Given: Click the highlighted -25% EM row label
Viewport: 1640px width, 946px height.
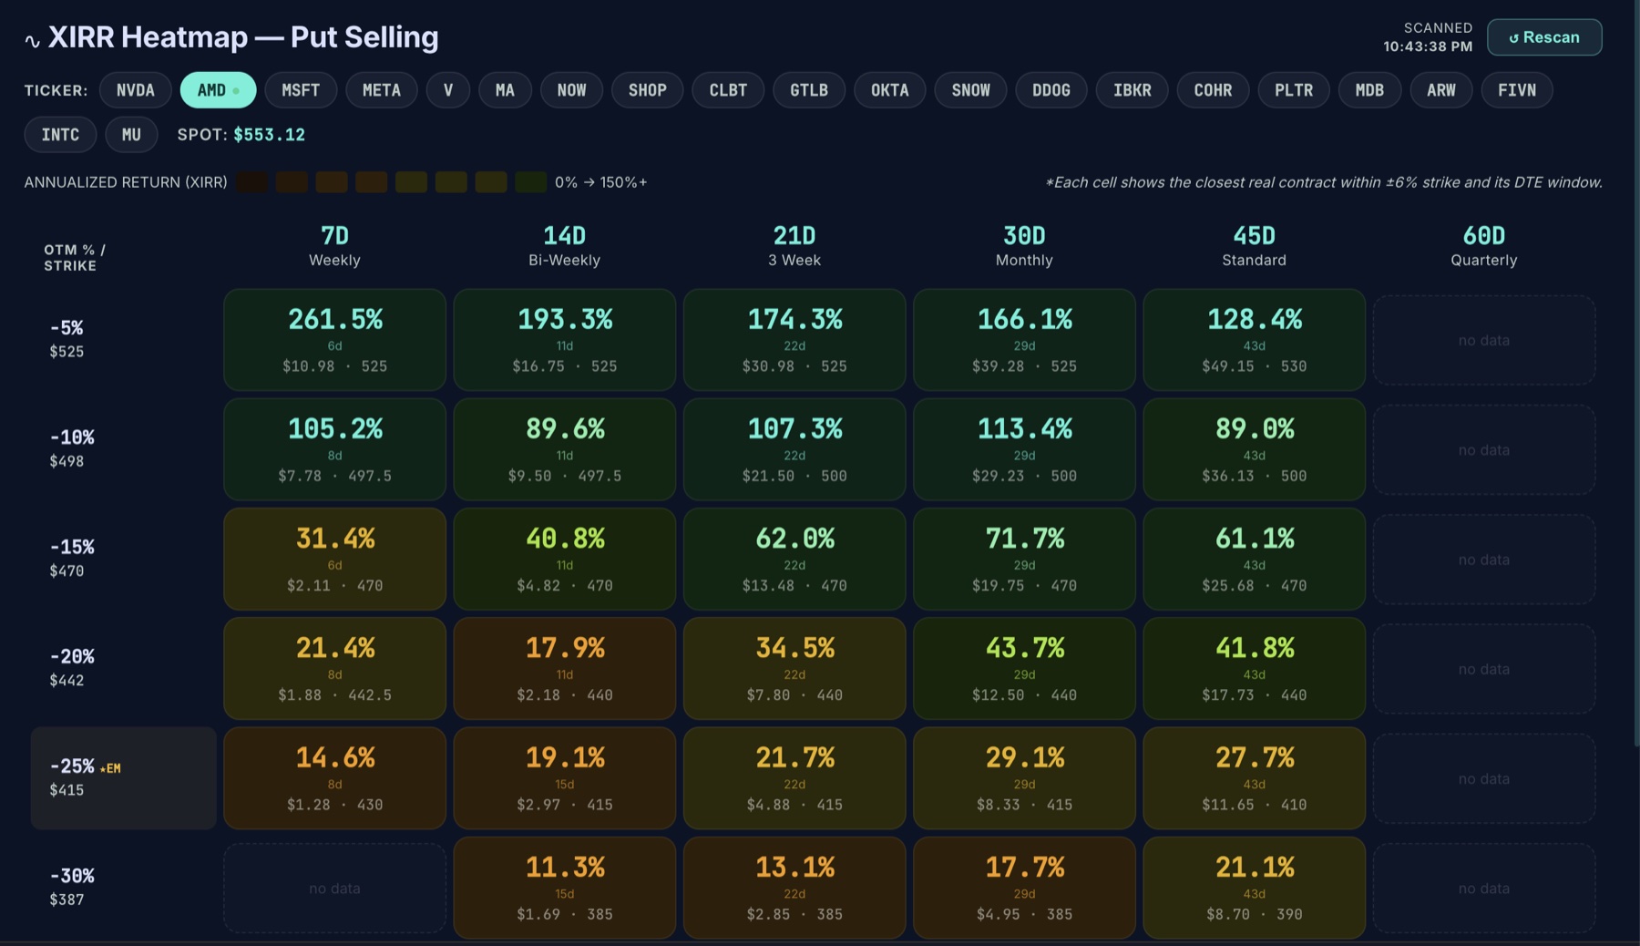Looking at the screenshot, I should [x=123, y=777].
